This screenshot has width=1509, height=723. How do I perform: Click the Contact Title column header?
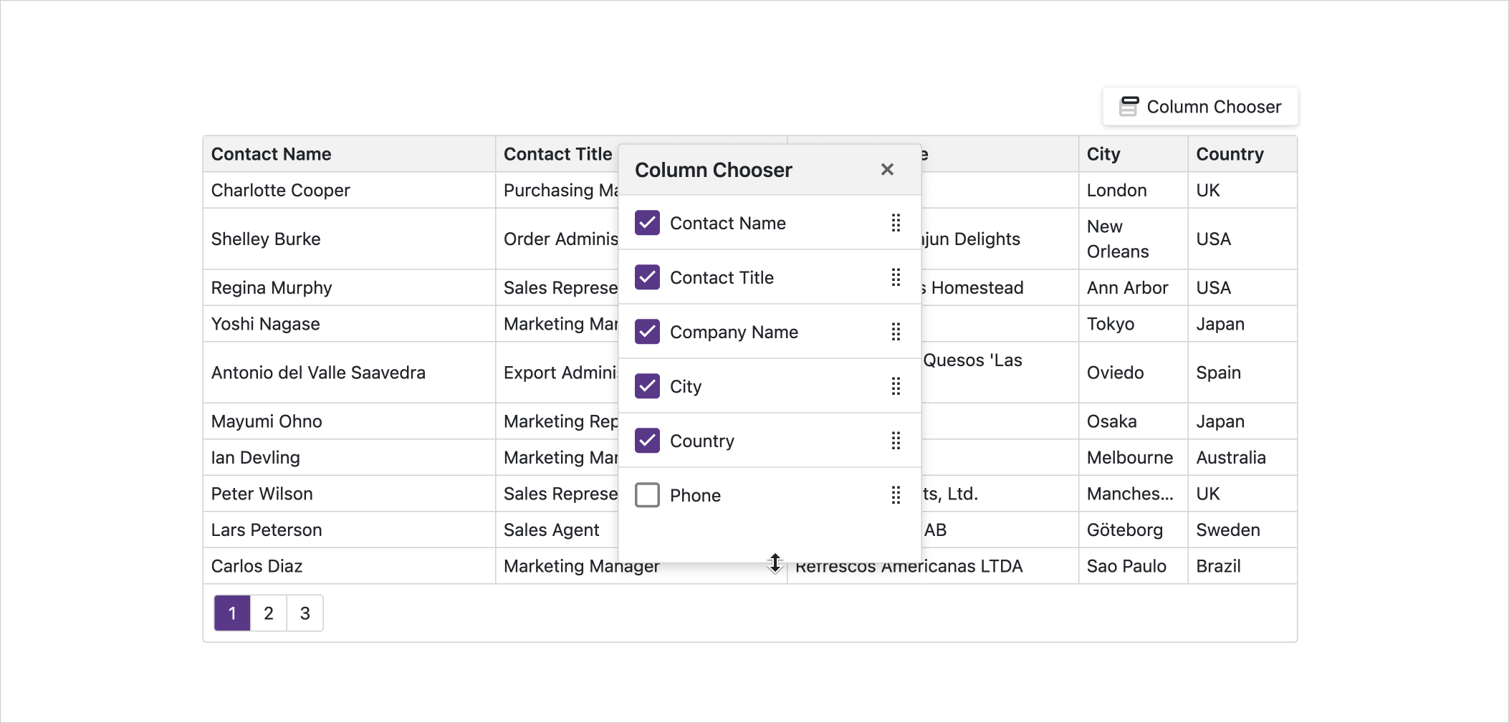pyautogui.click(x=557, y=153)
